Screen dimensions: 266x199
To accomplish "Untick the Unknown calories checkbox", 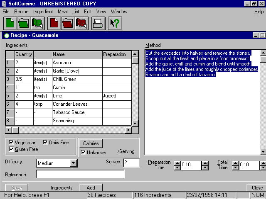I will [x=83, y=152].
